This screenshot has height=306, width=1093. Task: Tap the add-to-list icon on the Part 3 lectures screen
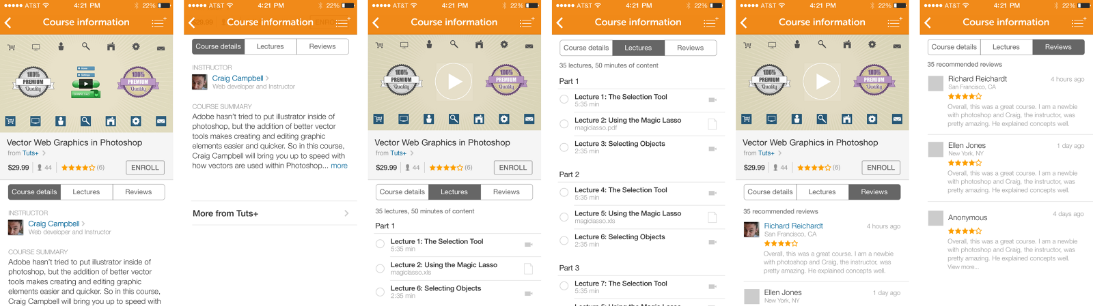710,22
